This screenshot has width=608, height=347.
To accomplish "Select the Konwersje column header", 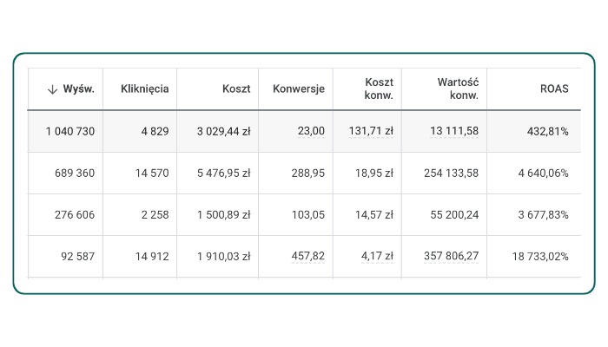I will coord(299,88).
